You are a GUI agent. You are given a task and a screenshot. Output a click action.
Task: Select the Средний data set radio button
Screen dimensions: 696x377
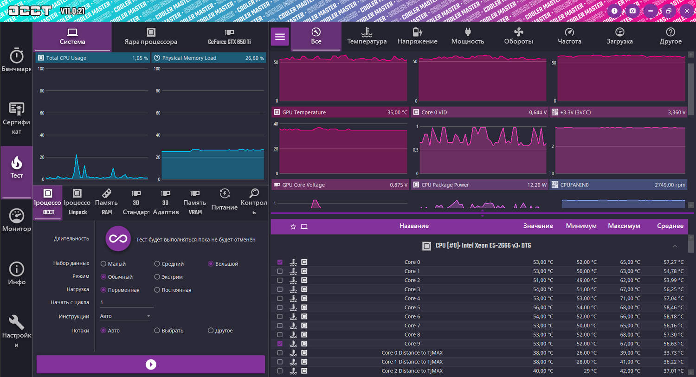click(x=157, y=264)
